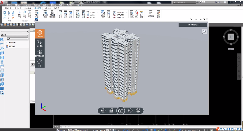Click the stacked floors icon in bottom toolbar

point(111,110)
